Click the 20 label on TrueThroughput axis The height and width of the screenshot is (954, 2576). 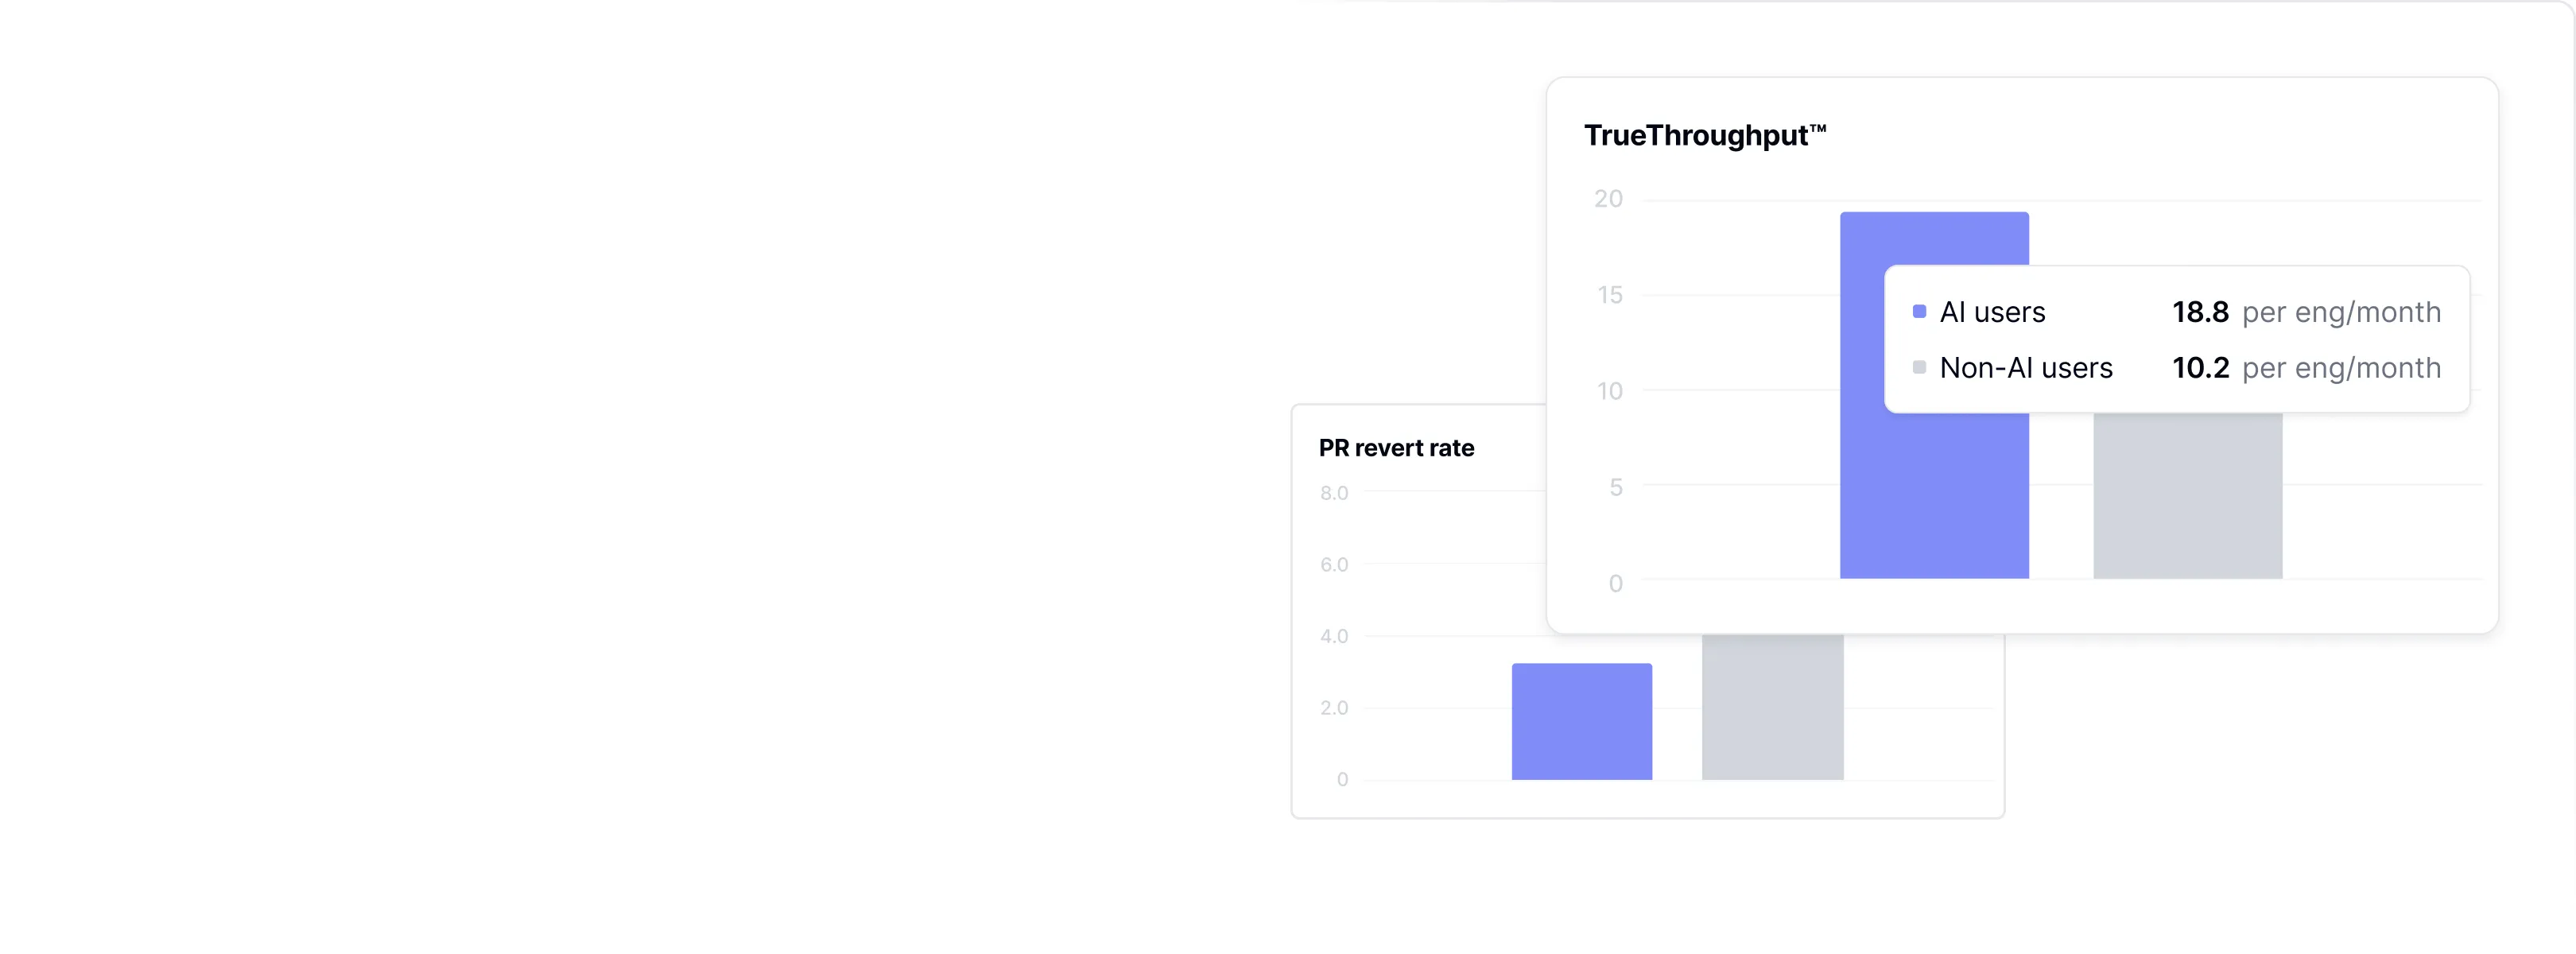point(1608,199)
